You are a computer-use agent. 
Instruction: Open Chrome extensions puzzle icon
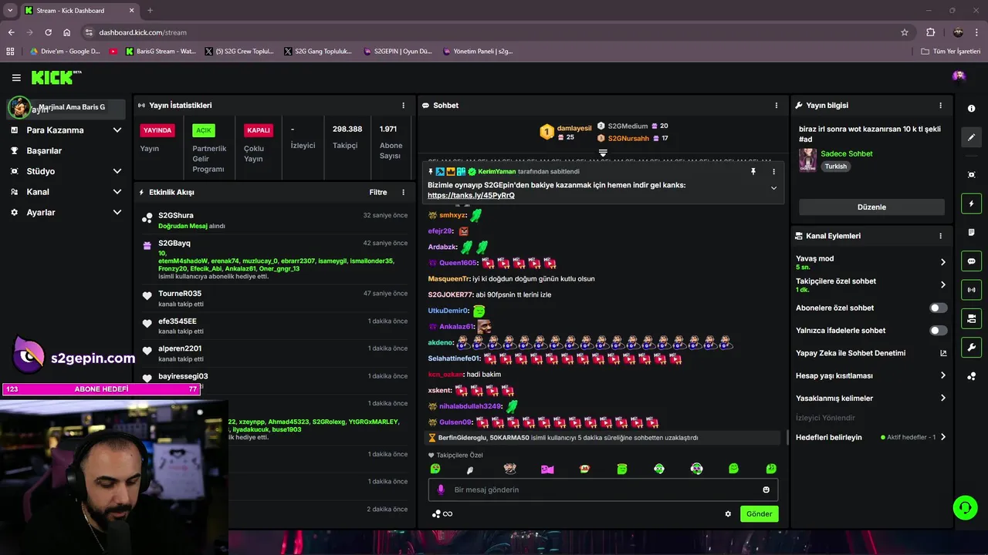coord(930,32)
